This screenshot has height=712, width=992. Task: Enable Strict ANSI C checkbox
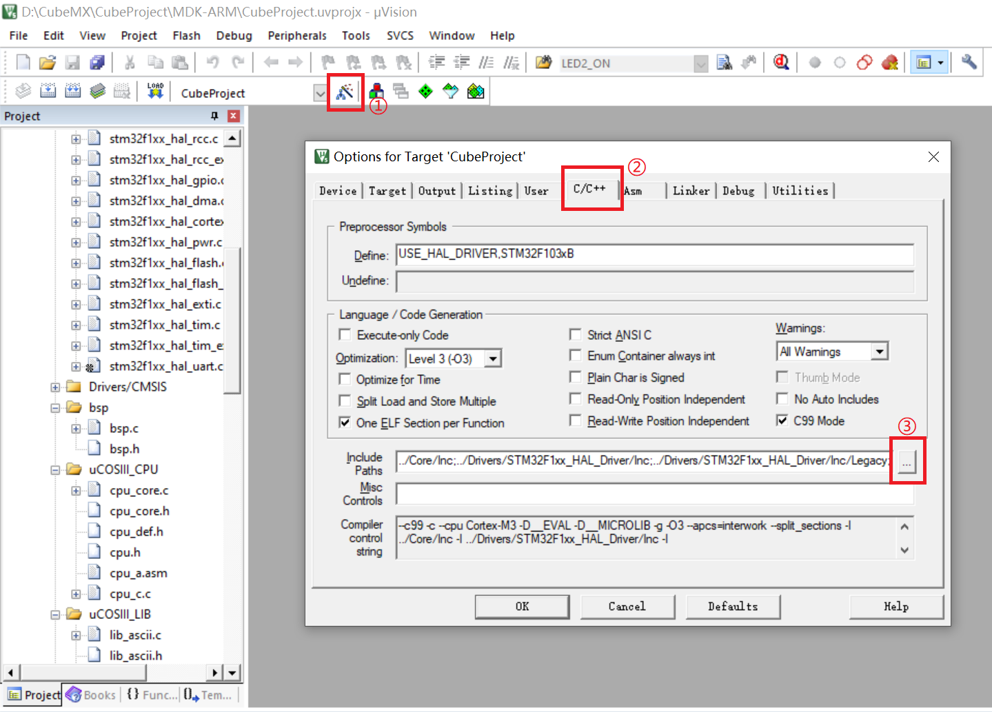click(575, 334)
